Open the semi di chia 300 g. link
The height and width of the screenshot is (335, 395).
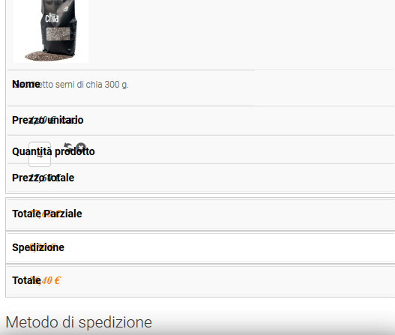(83, 85)
